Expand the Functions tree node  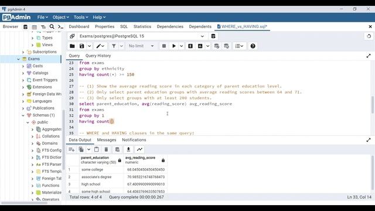coord(32,186)
